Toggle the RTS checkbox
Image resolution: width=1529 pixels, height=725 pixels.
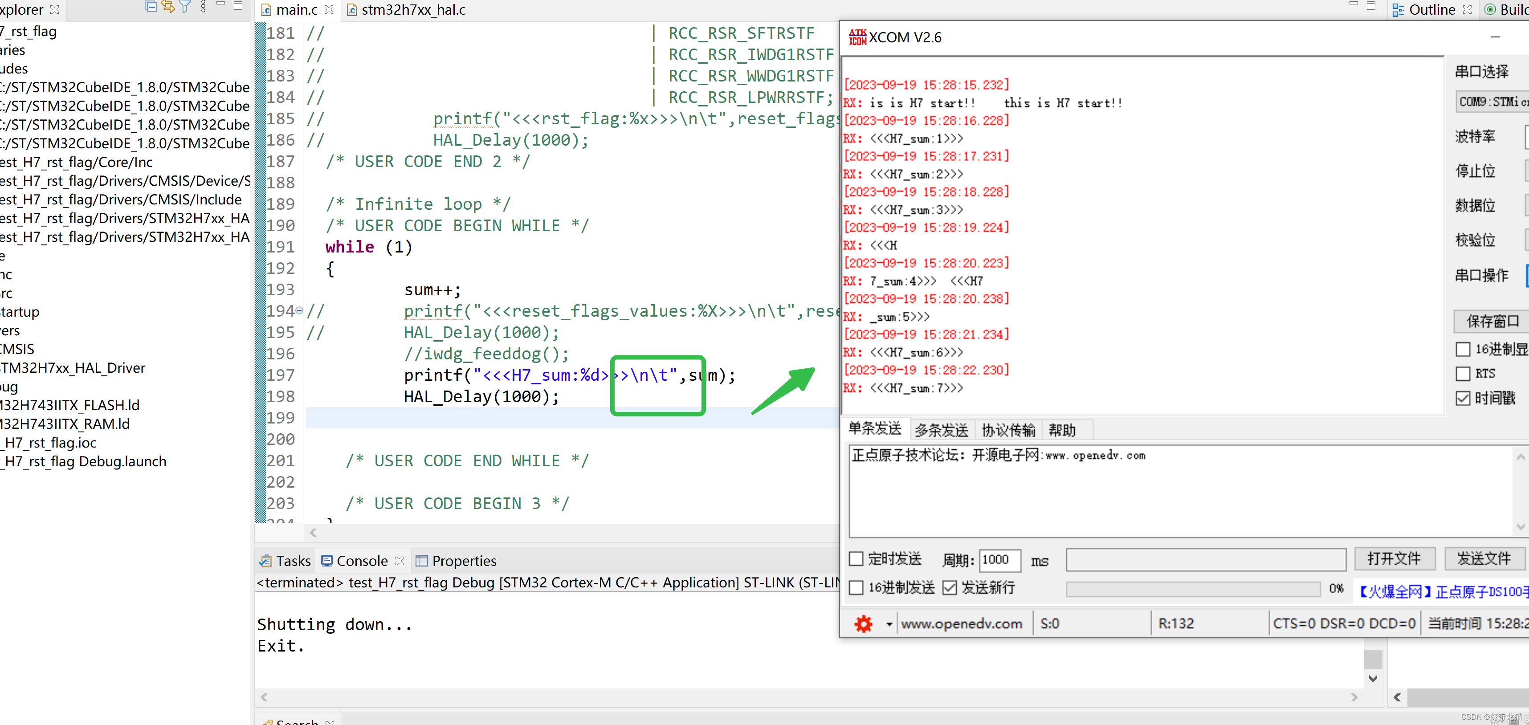1463,374
